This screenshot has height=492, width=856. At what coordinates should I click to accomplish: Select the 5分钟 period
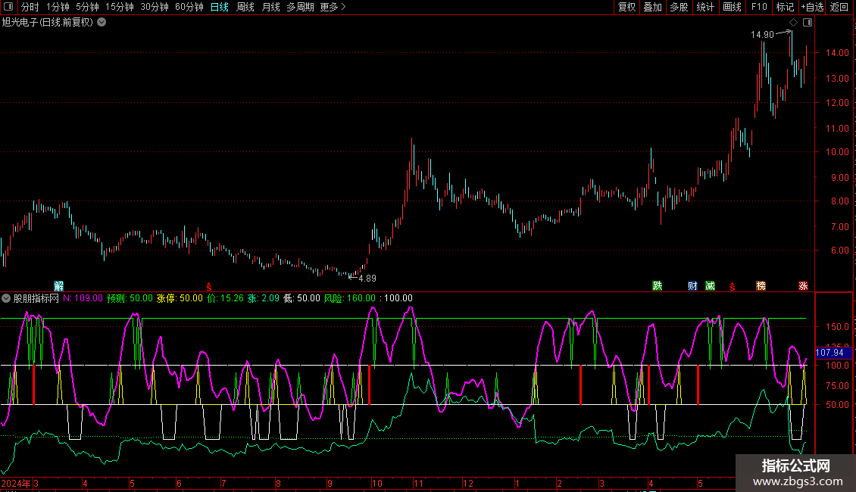click(x=87, y=7)
